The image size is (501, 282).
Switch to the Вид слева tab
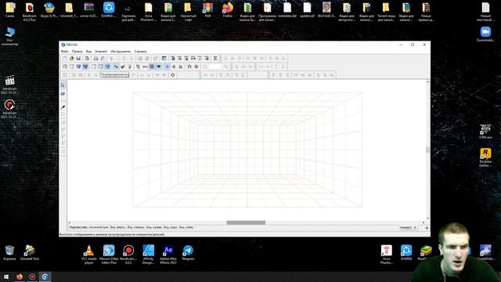tap(186, 227)
